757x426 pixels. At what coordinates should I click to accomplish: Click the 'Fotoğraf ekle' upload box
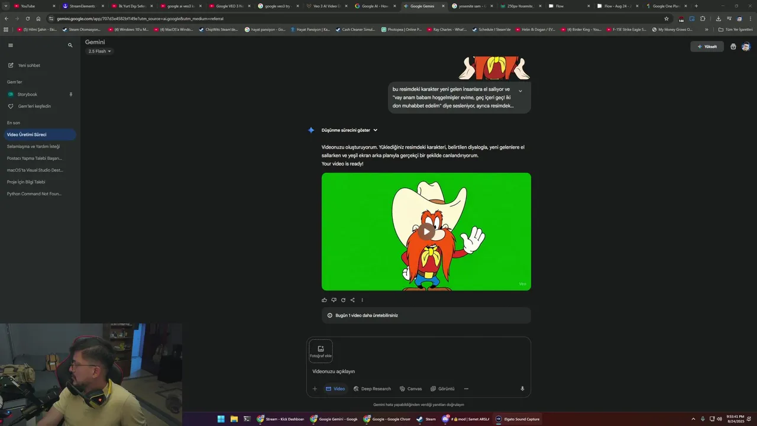321,351
